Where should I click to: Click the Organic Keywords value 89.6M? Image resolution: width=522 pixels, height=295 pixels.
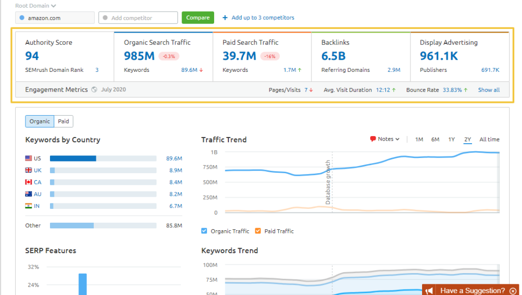coord(190,70)
